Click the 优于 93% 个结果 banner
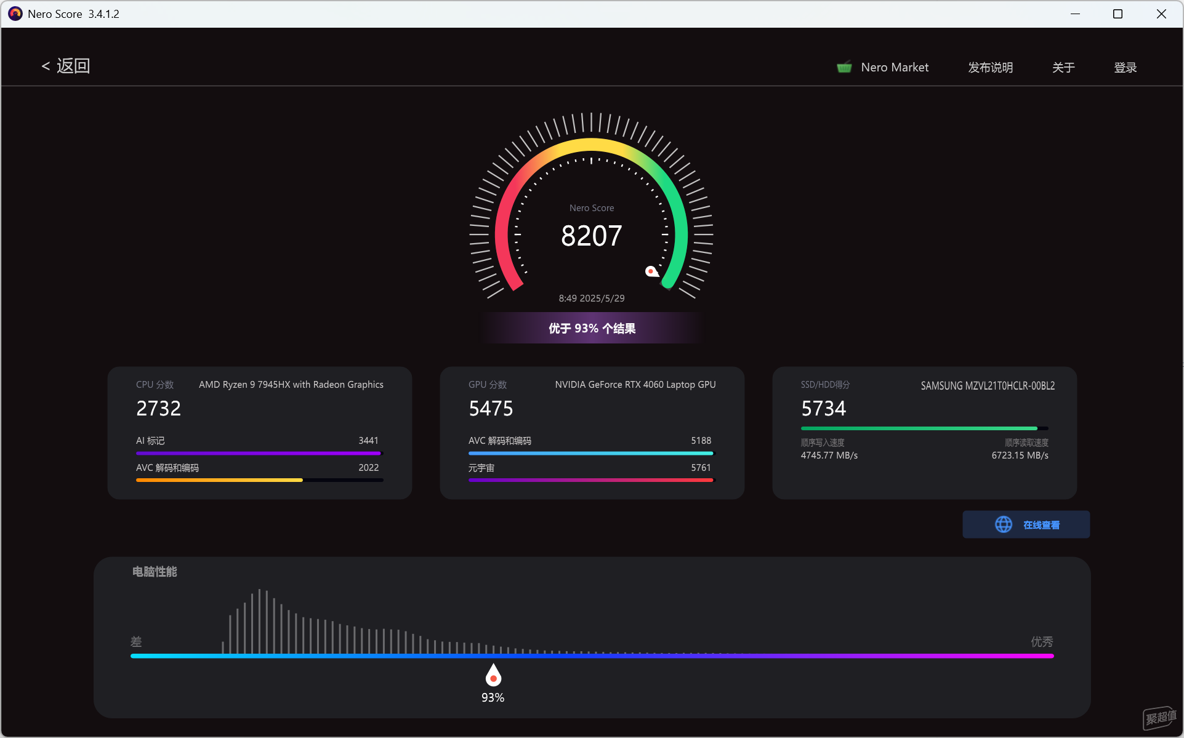The width and height of the screenshot is (1184, 738). [592, 328]
